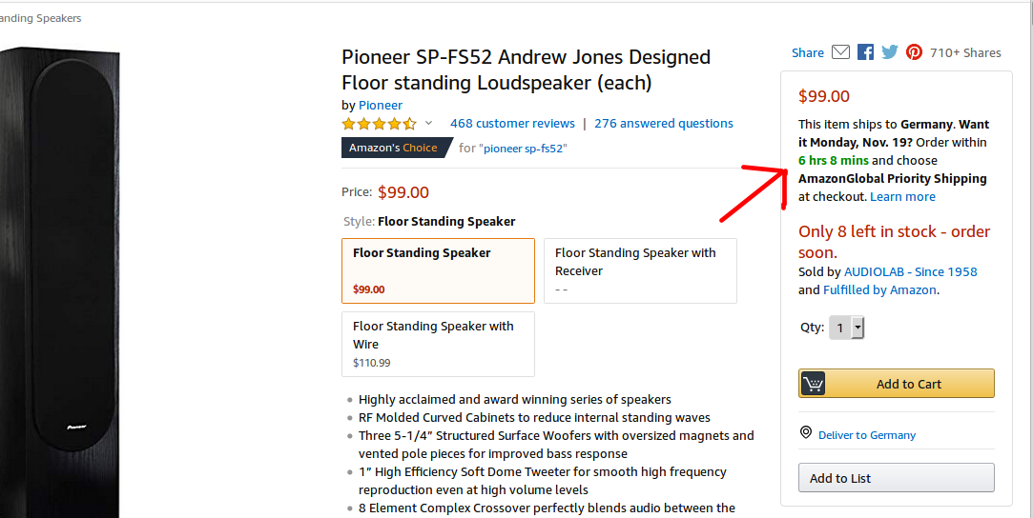Screen dimensions: 1033x518
Task: Share via the email envelope icon
Action: (x=840, y=52)
